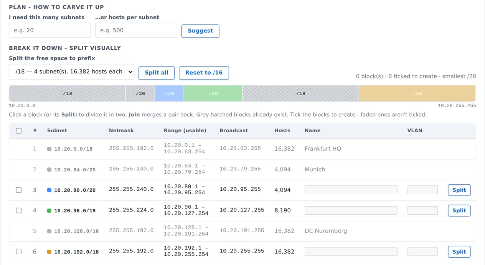
Task: Click the Range (usable) column header
Action: pyautogui.click(x=185, y=130)
